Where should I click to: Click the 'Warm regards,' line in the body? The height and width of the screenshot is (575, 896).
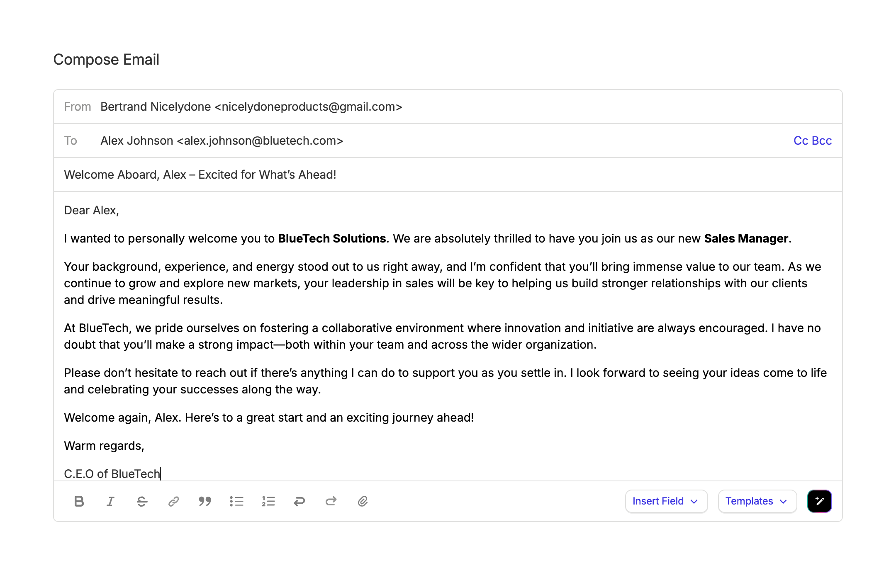pyautogui.click(x=104, y=446)
